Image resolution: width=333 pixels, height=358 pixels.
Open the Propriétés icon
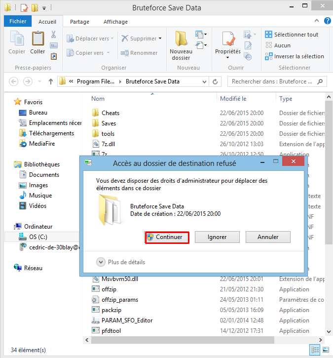228,39
